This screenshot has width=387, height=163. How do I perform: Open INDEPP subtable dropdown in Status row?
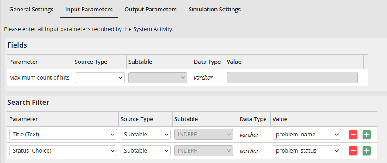pyautogui.click(x=204, y=151)
